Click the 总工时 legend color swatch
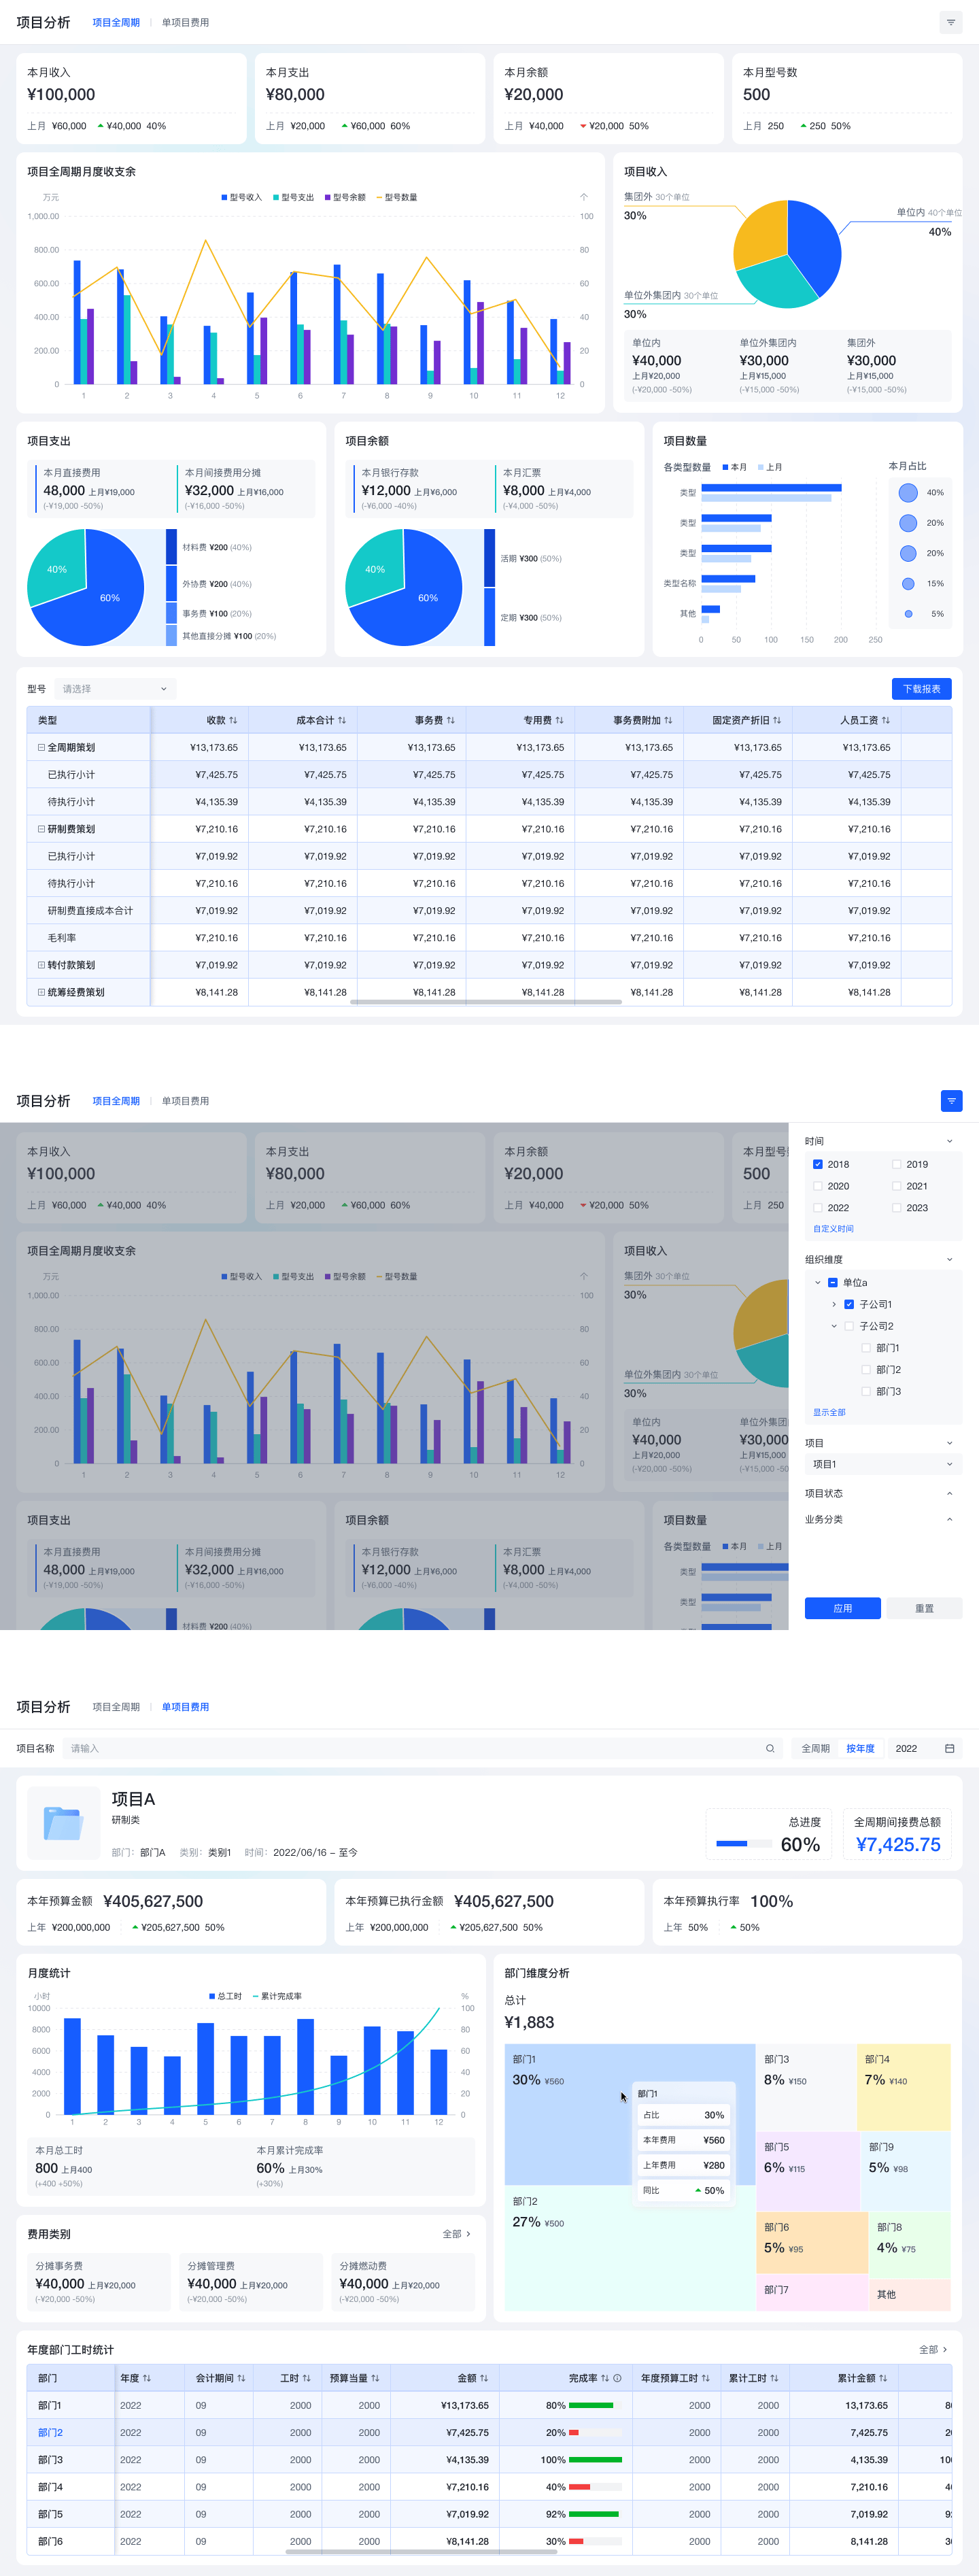The height and width of the screenshot is (2576, 979). [x=212, y=1996]
